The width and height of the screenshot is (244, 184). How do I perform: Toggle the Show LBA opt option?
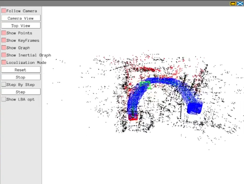3,99
